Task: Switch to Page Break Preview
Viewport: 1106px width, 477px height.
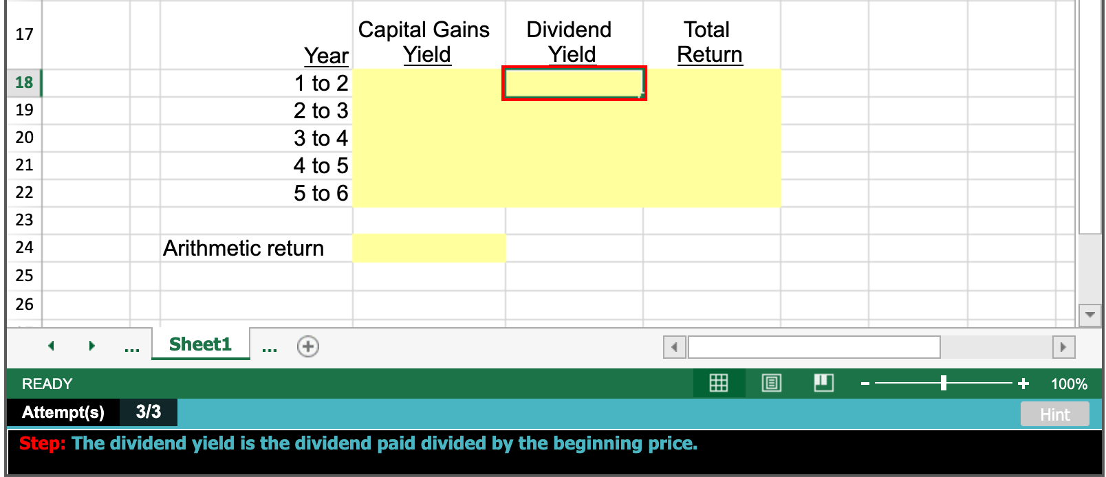Action: pos(823,383)
